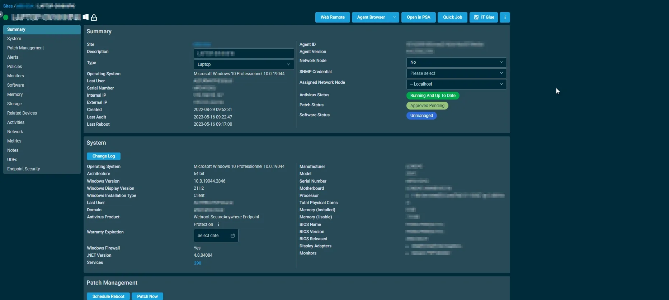Open Endpoint Security in the sidebar
This screenshot has width=669, height=300.
(x=42, y=169)
